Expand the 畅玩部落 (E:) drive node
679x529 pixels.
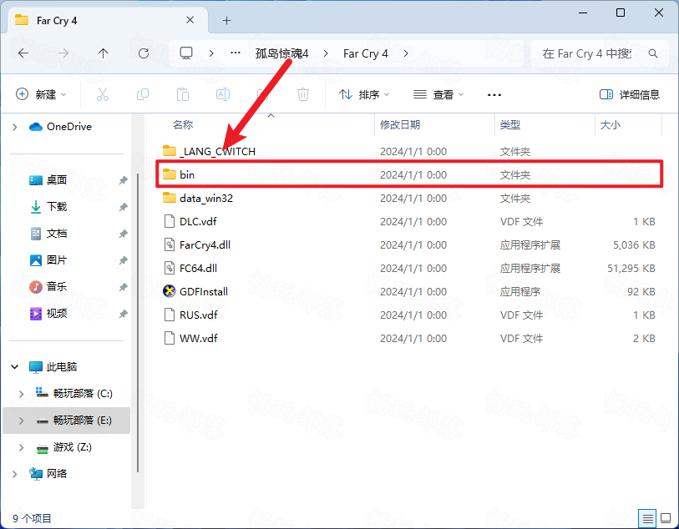[21, 421]
